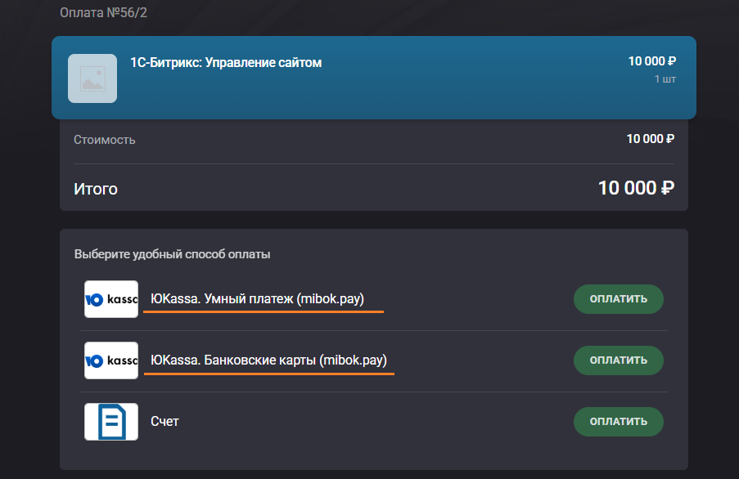
Task: Click the quantity '1 шт' text
Action: 665,79
